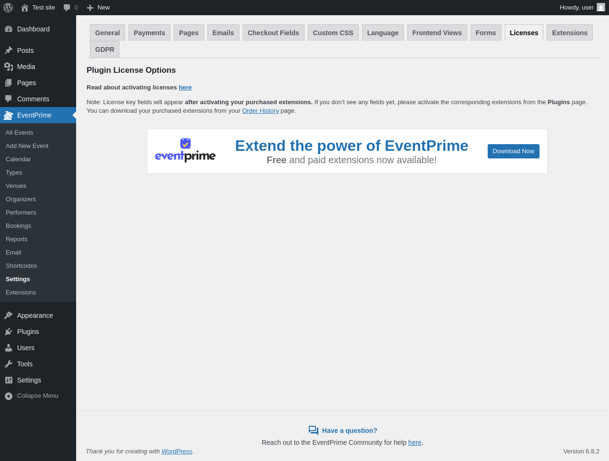Image resolution: width=609 pixels, height=461 pixels.
Task: Click the Licenses tab
Action: pyautogui.click(x=524, y=33)
